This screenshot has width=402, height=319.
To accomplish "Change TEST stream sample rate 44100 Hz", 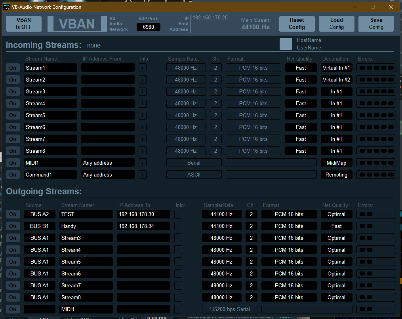I will coord(221,214).
